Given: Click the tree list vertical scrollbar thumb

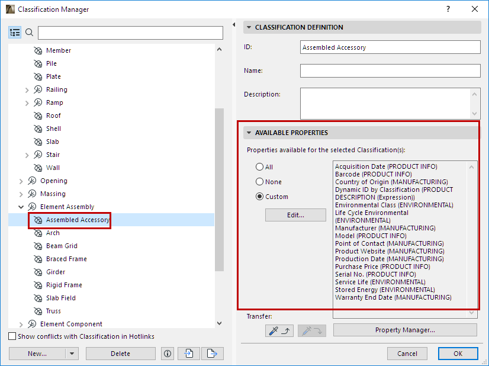Looking at the screenshot, I should pos(219,190).
